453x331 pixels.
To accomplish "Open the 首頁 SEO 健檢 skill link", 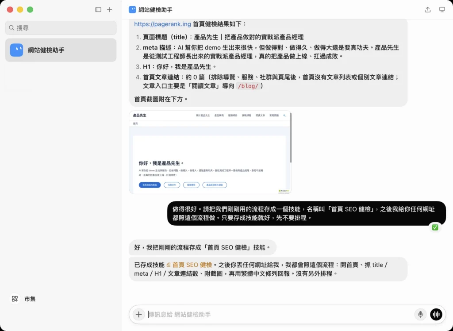I will 192,265.
